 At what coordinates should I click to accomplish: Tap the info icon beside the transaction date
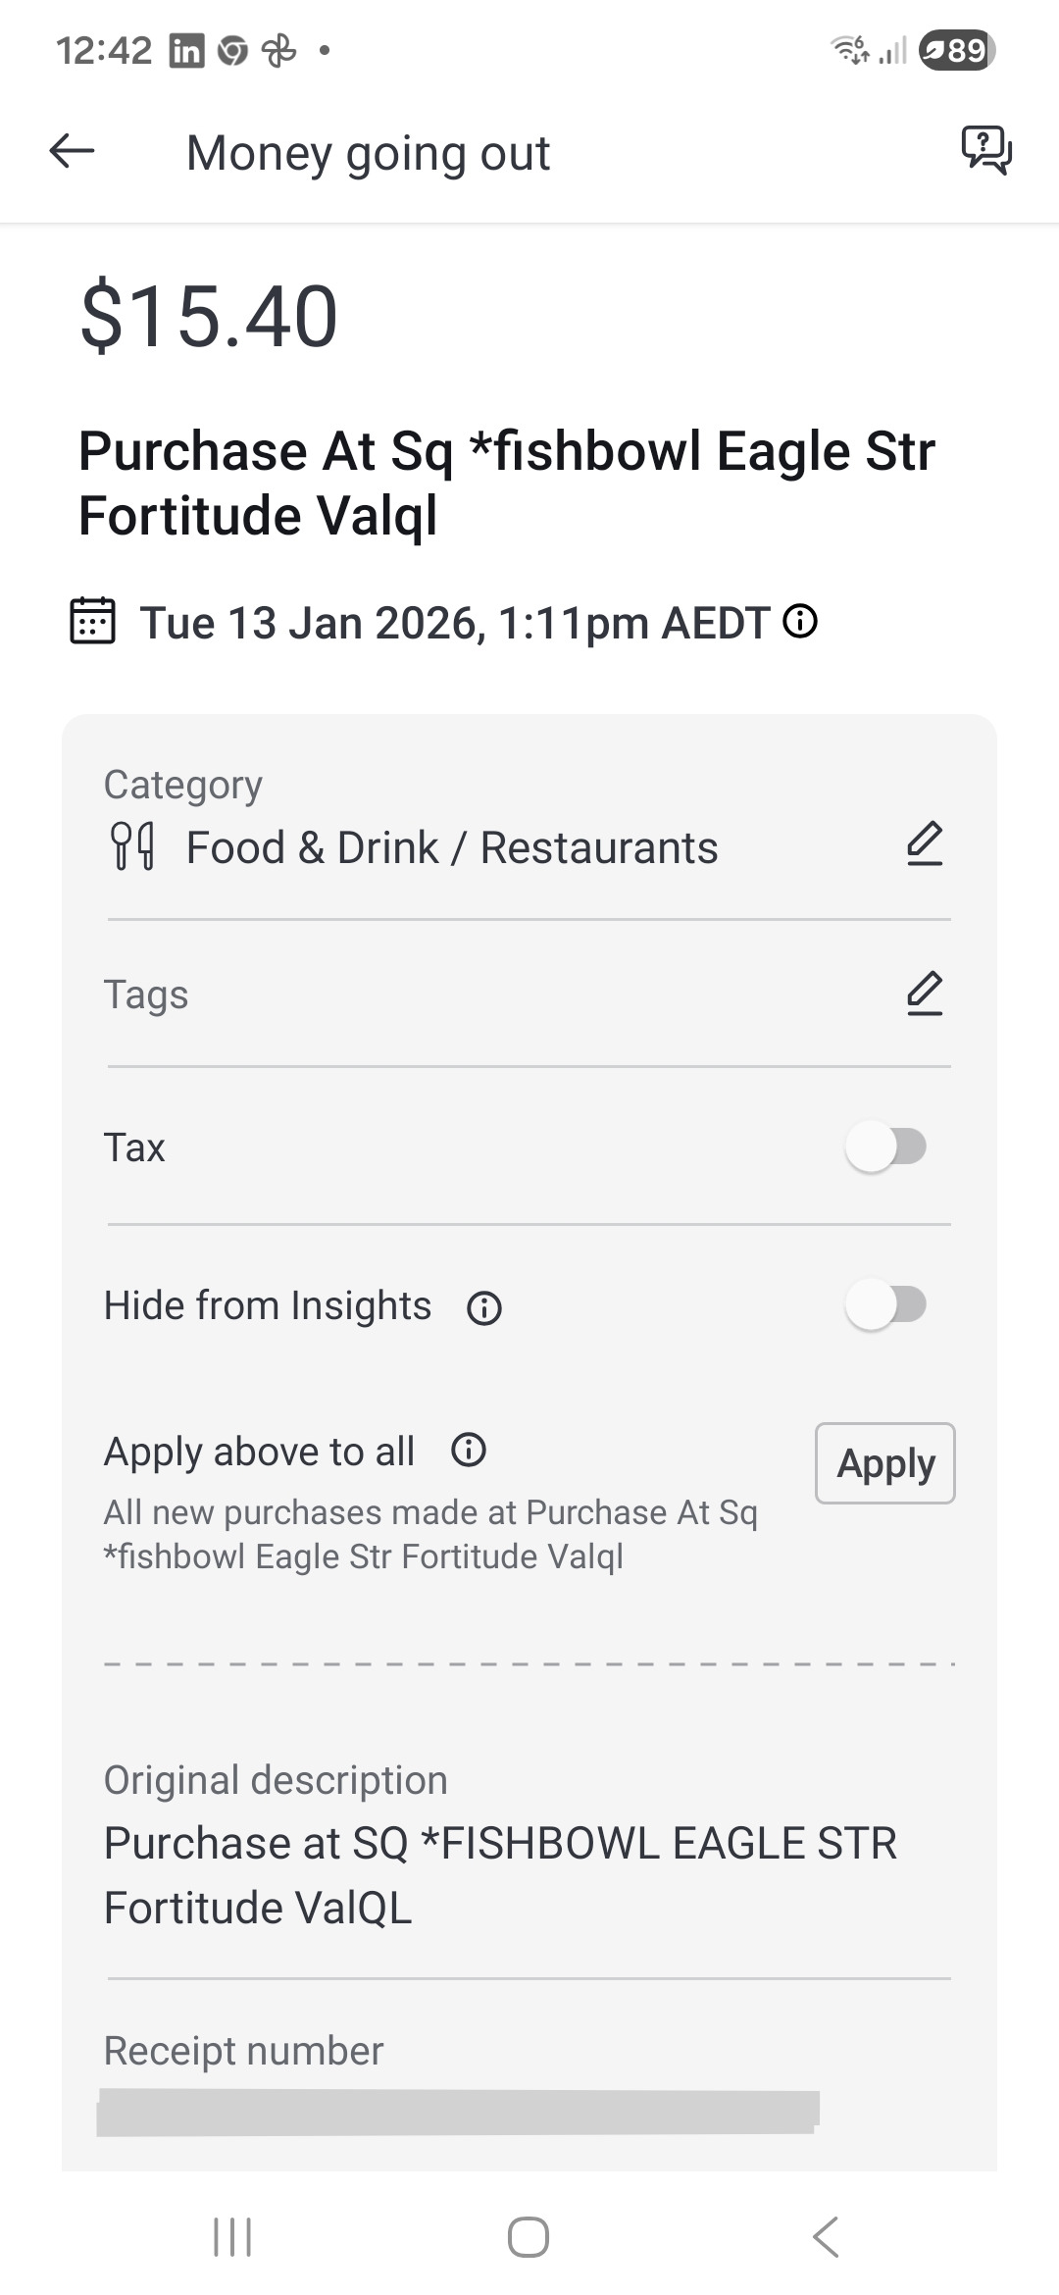[x=800, y=622]
